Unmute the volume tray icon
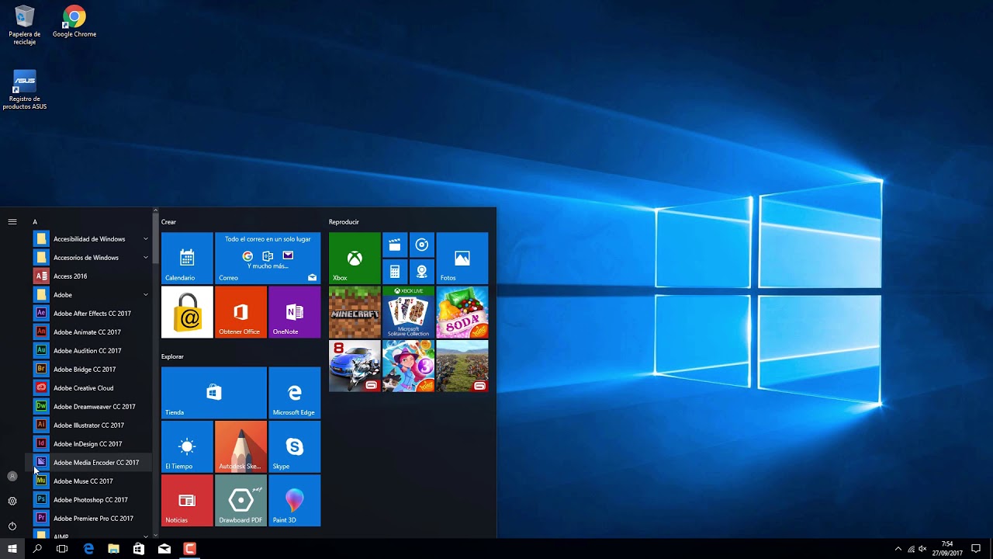This screenshot has width=993, height=559. (x=922, y=549)
